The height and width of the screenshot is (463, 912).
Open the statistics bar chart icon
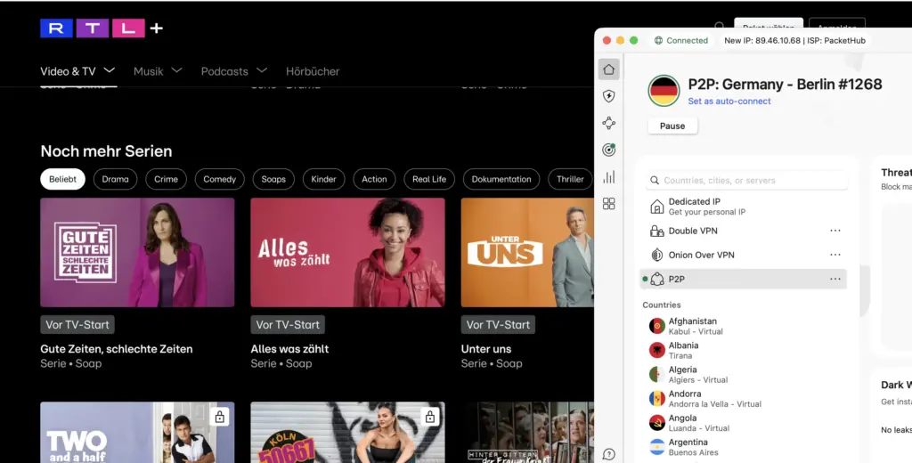click(609, 177)
